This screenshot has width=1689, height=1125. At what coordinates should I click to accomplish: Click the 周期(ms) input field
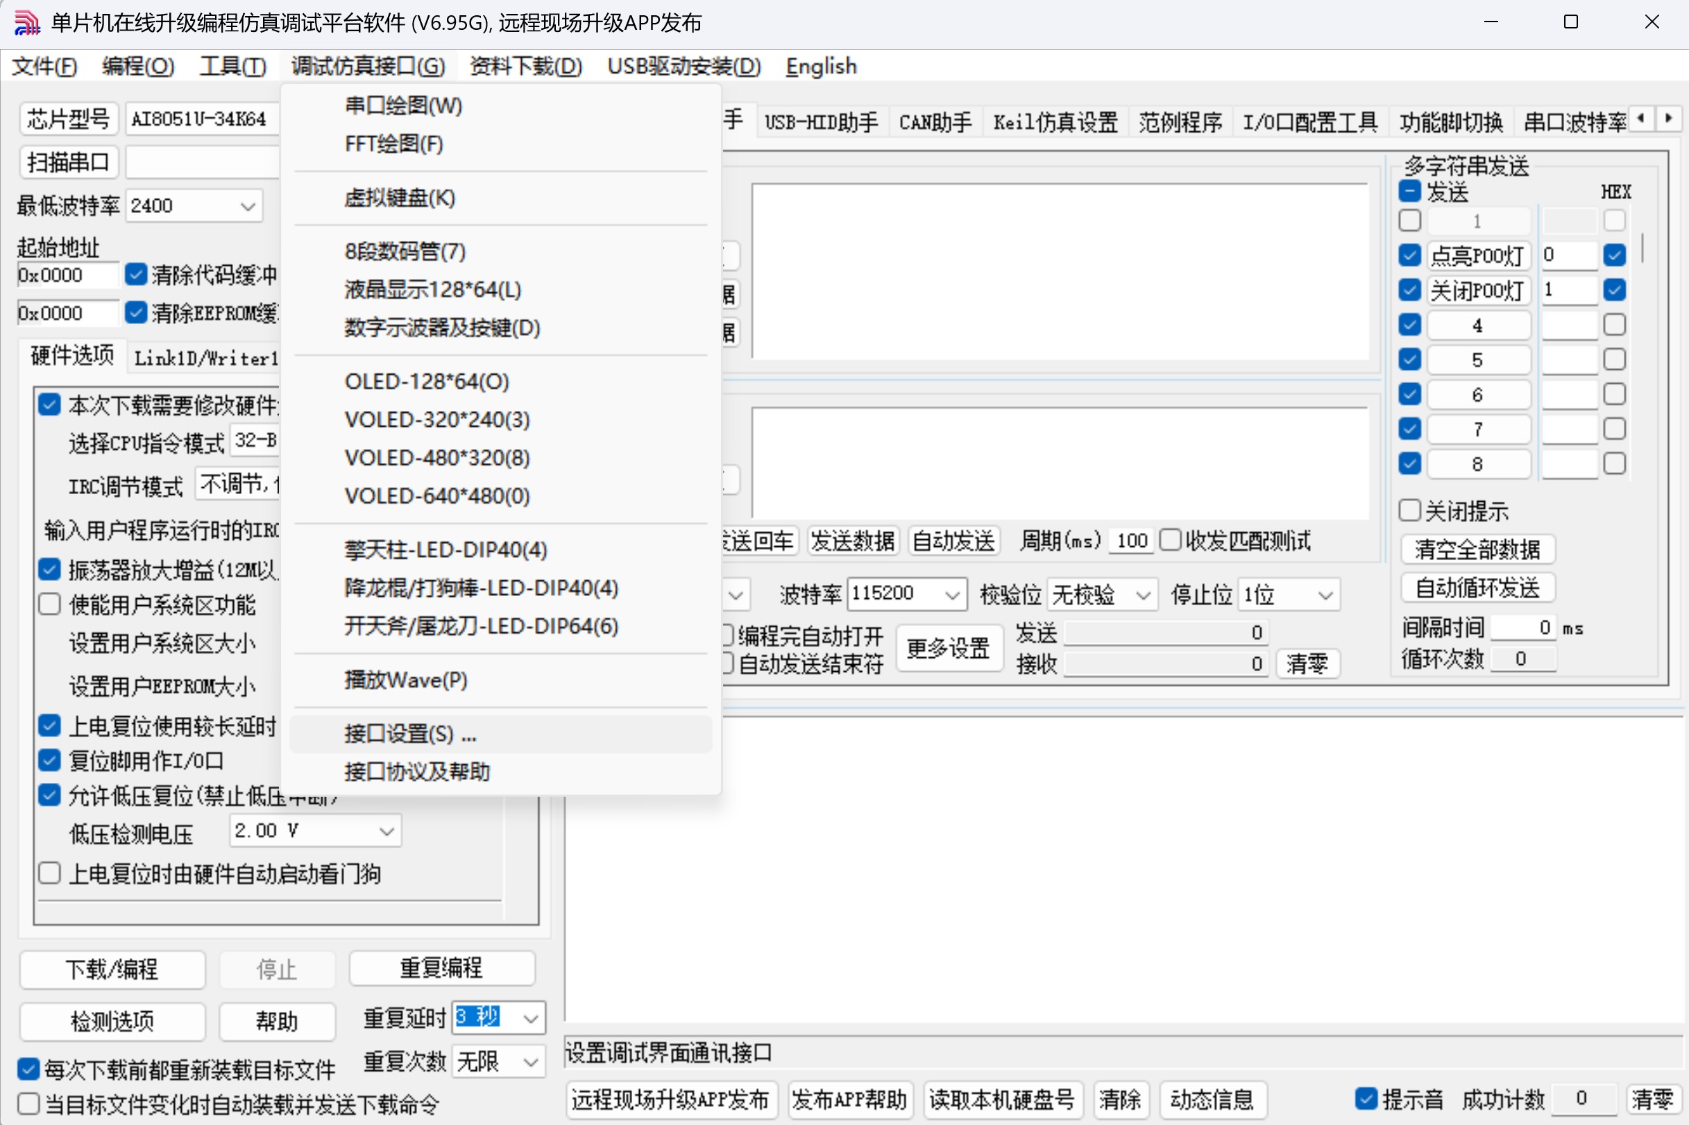coord(1131,541)
